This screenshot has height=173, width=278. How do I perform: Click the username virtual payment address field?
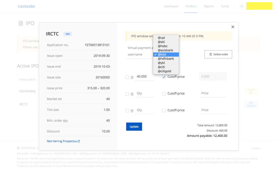click(139, 54)
